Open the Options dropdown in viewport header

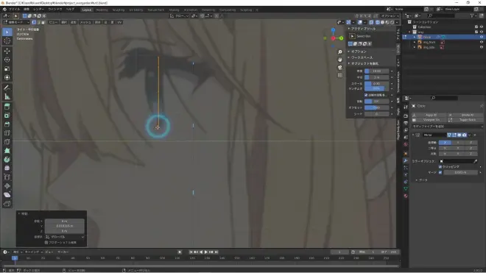[x=390, y=15]
